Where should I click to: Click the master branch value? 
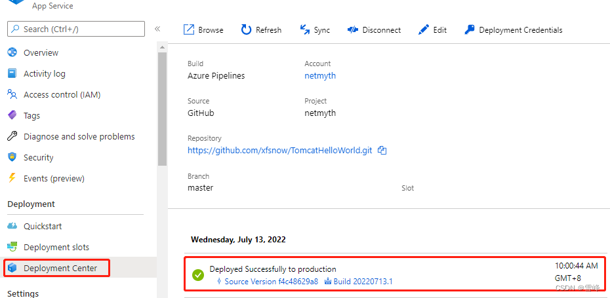coord(200,188)
